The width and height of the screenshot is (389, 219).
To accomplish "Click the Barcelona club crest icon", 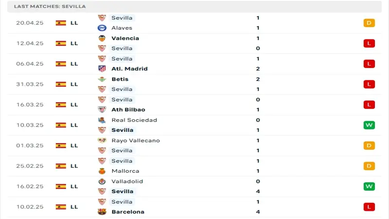I will tap(102, 212).
